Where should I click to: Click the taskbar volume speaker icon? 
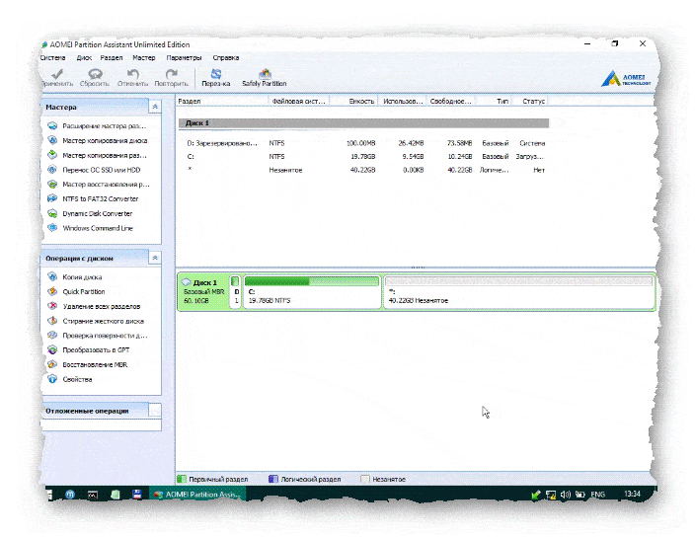tap(565, 495)
